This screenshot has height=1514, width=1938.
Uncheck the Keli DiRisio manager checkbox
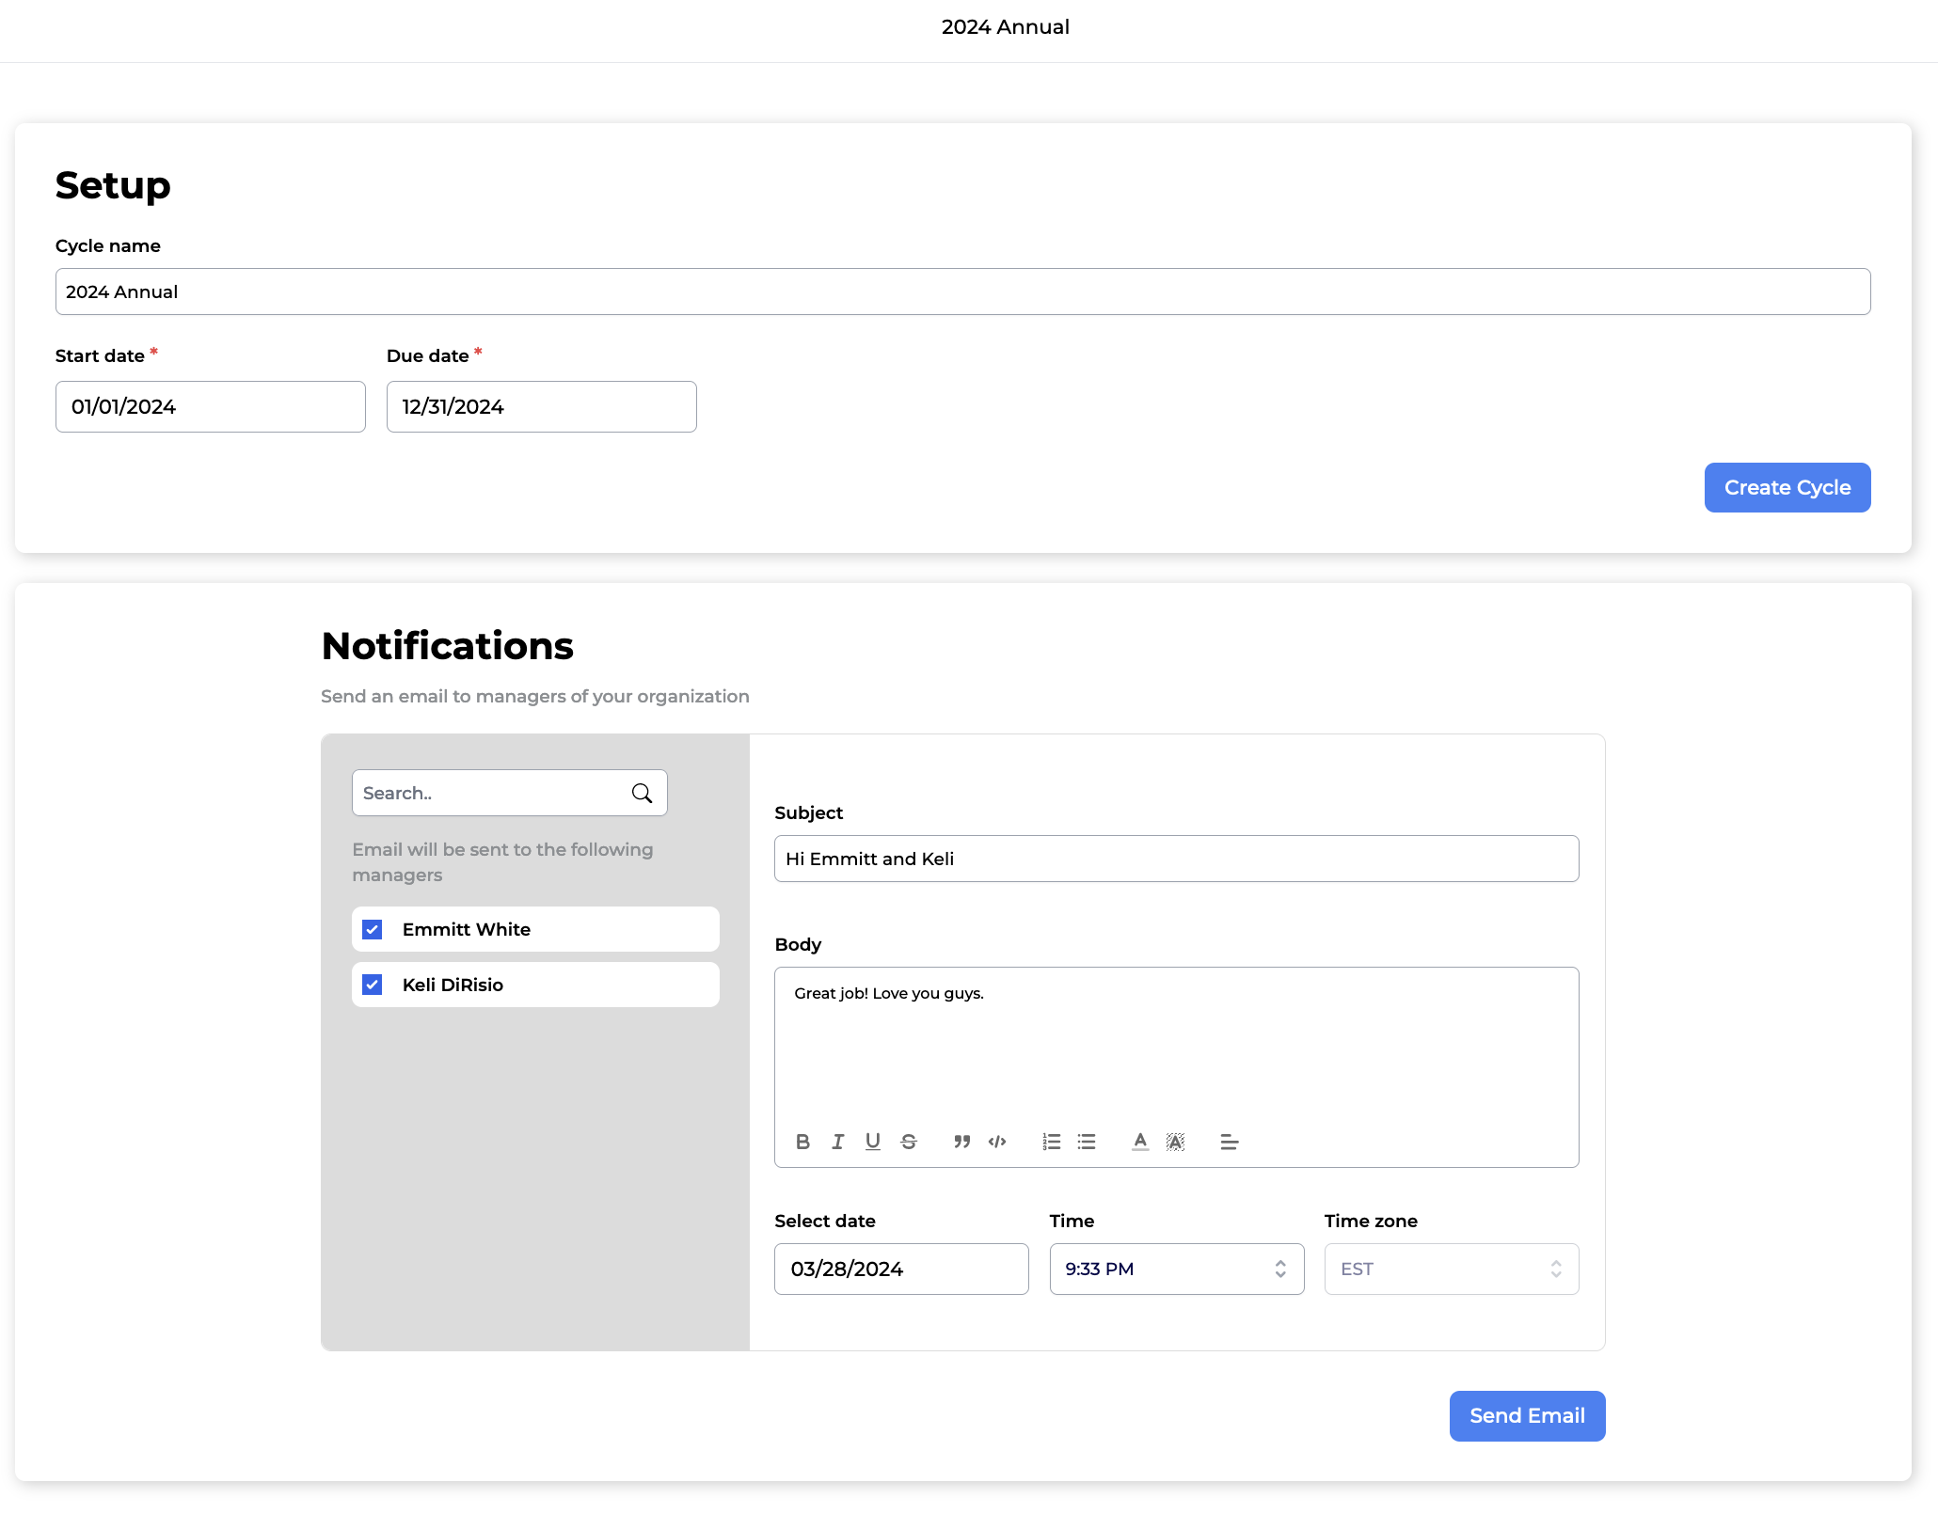(x=373, y=985)
